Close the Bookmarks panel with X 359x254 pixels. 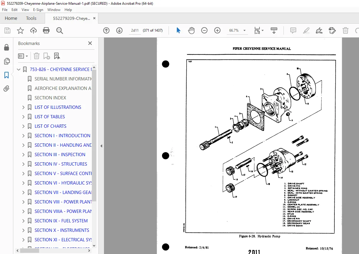90,43
